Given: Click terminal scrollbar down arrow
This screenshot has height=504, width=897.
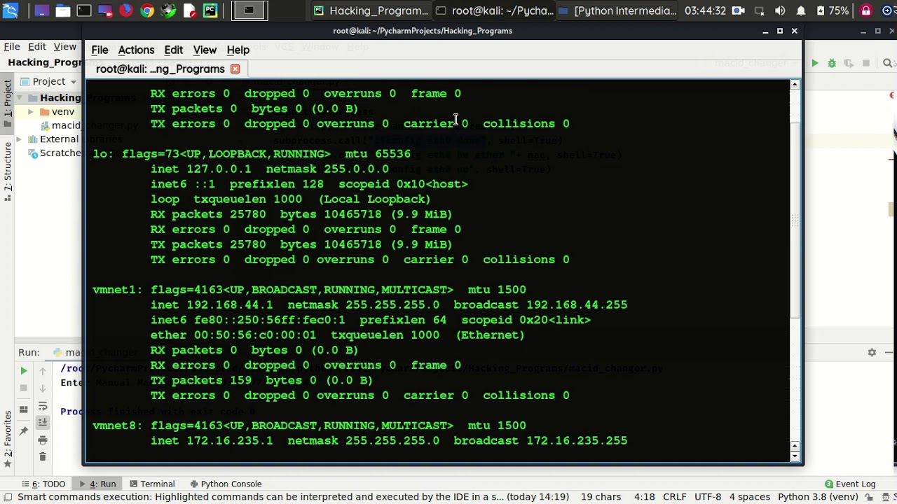Looking at the screenshot, I should (795, 456).
